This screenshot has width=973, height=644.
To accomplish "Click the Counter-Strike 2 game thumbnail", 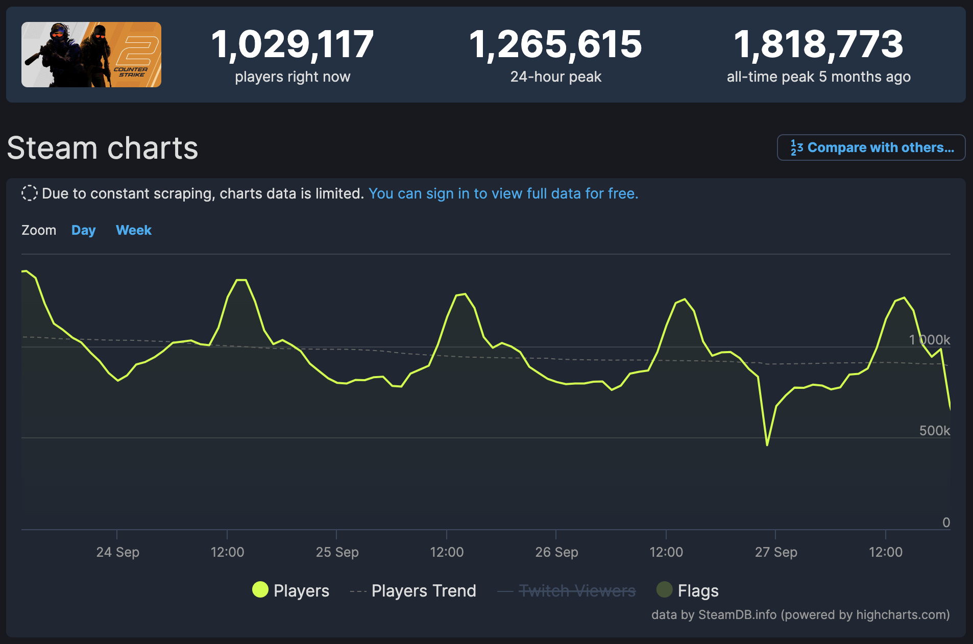I will pos(91,55).
